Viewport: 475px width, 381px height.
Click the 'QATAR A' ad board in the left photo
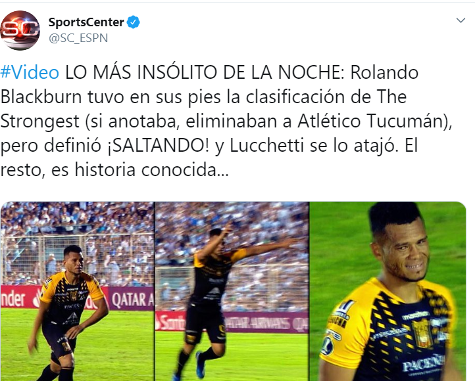[x=132, y=298]
